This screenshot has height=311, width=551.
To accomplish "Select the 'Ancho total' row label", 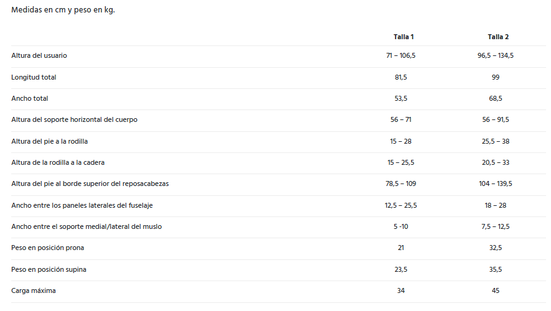I will [30, 98].
